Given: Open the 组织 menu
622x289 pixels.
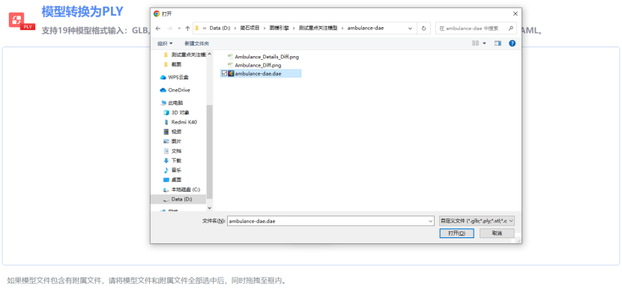Looking at the screenshot, I should pos(165,43).
